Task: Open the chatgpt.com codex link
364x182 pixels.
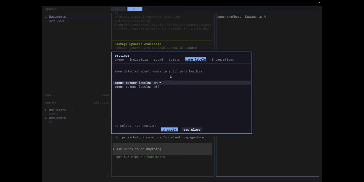Action: click(x=160, y=137)
